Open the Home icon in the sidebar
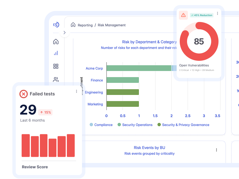 56,42
